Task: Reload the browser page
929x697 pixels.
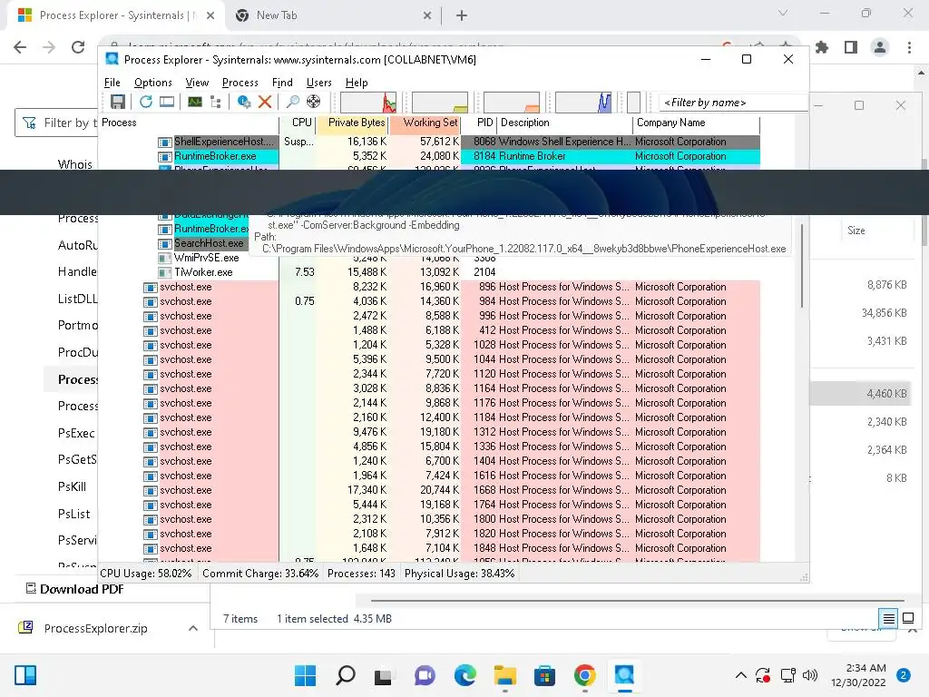Action: click(x=78, y=47)
